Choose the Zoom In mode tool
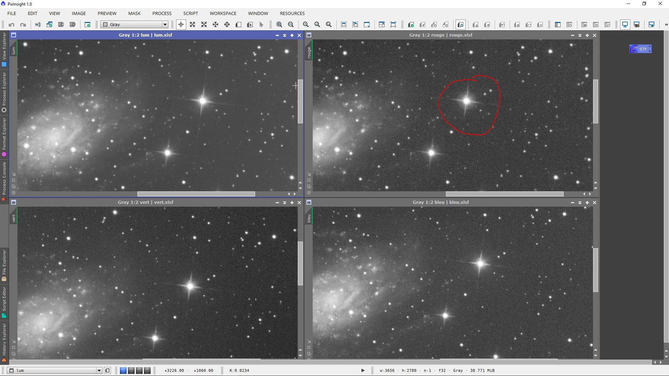Image resolution: width=669 pixels, height=376 pixels. click(192, 25)
